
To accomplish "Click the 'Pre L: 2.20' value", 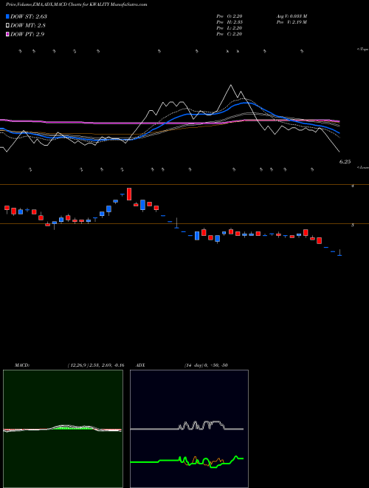I will pos(230,28).
